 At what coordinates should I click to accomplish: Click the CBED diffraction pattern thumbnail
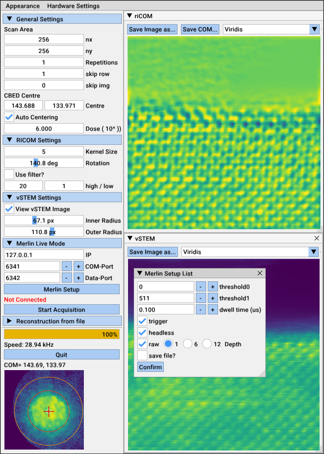point(44,409)
